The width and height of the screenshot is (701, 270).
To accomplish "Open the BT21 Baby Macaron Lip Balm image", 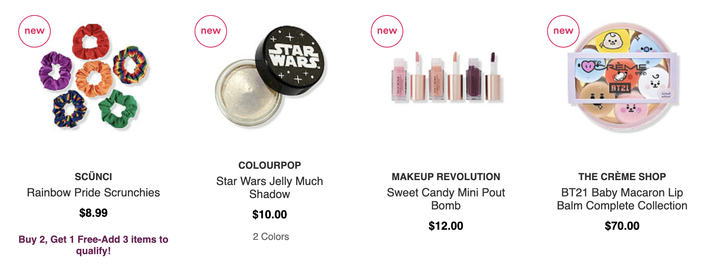I will click(x=622, y=76).
